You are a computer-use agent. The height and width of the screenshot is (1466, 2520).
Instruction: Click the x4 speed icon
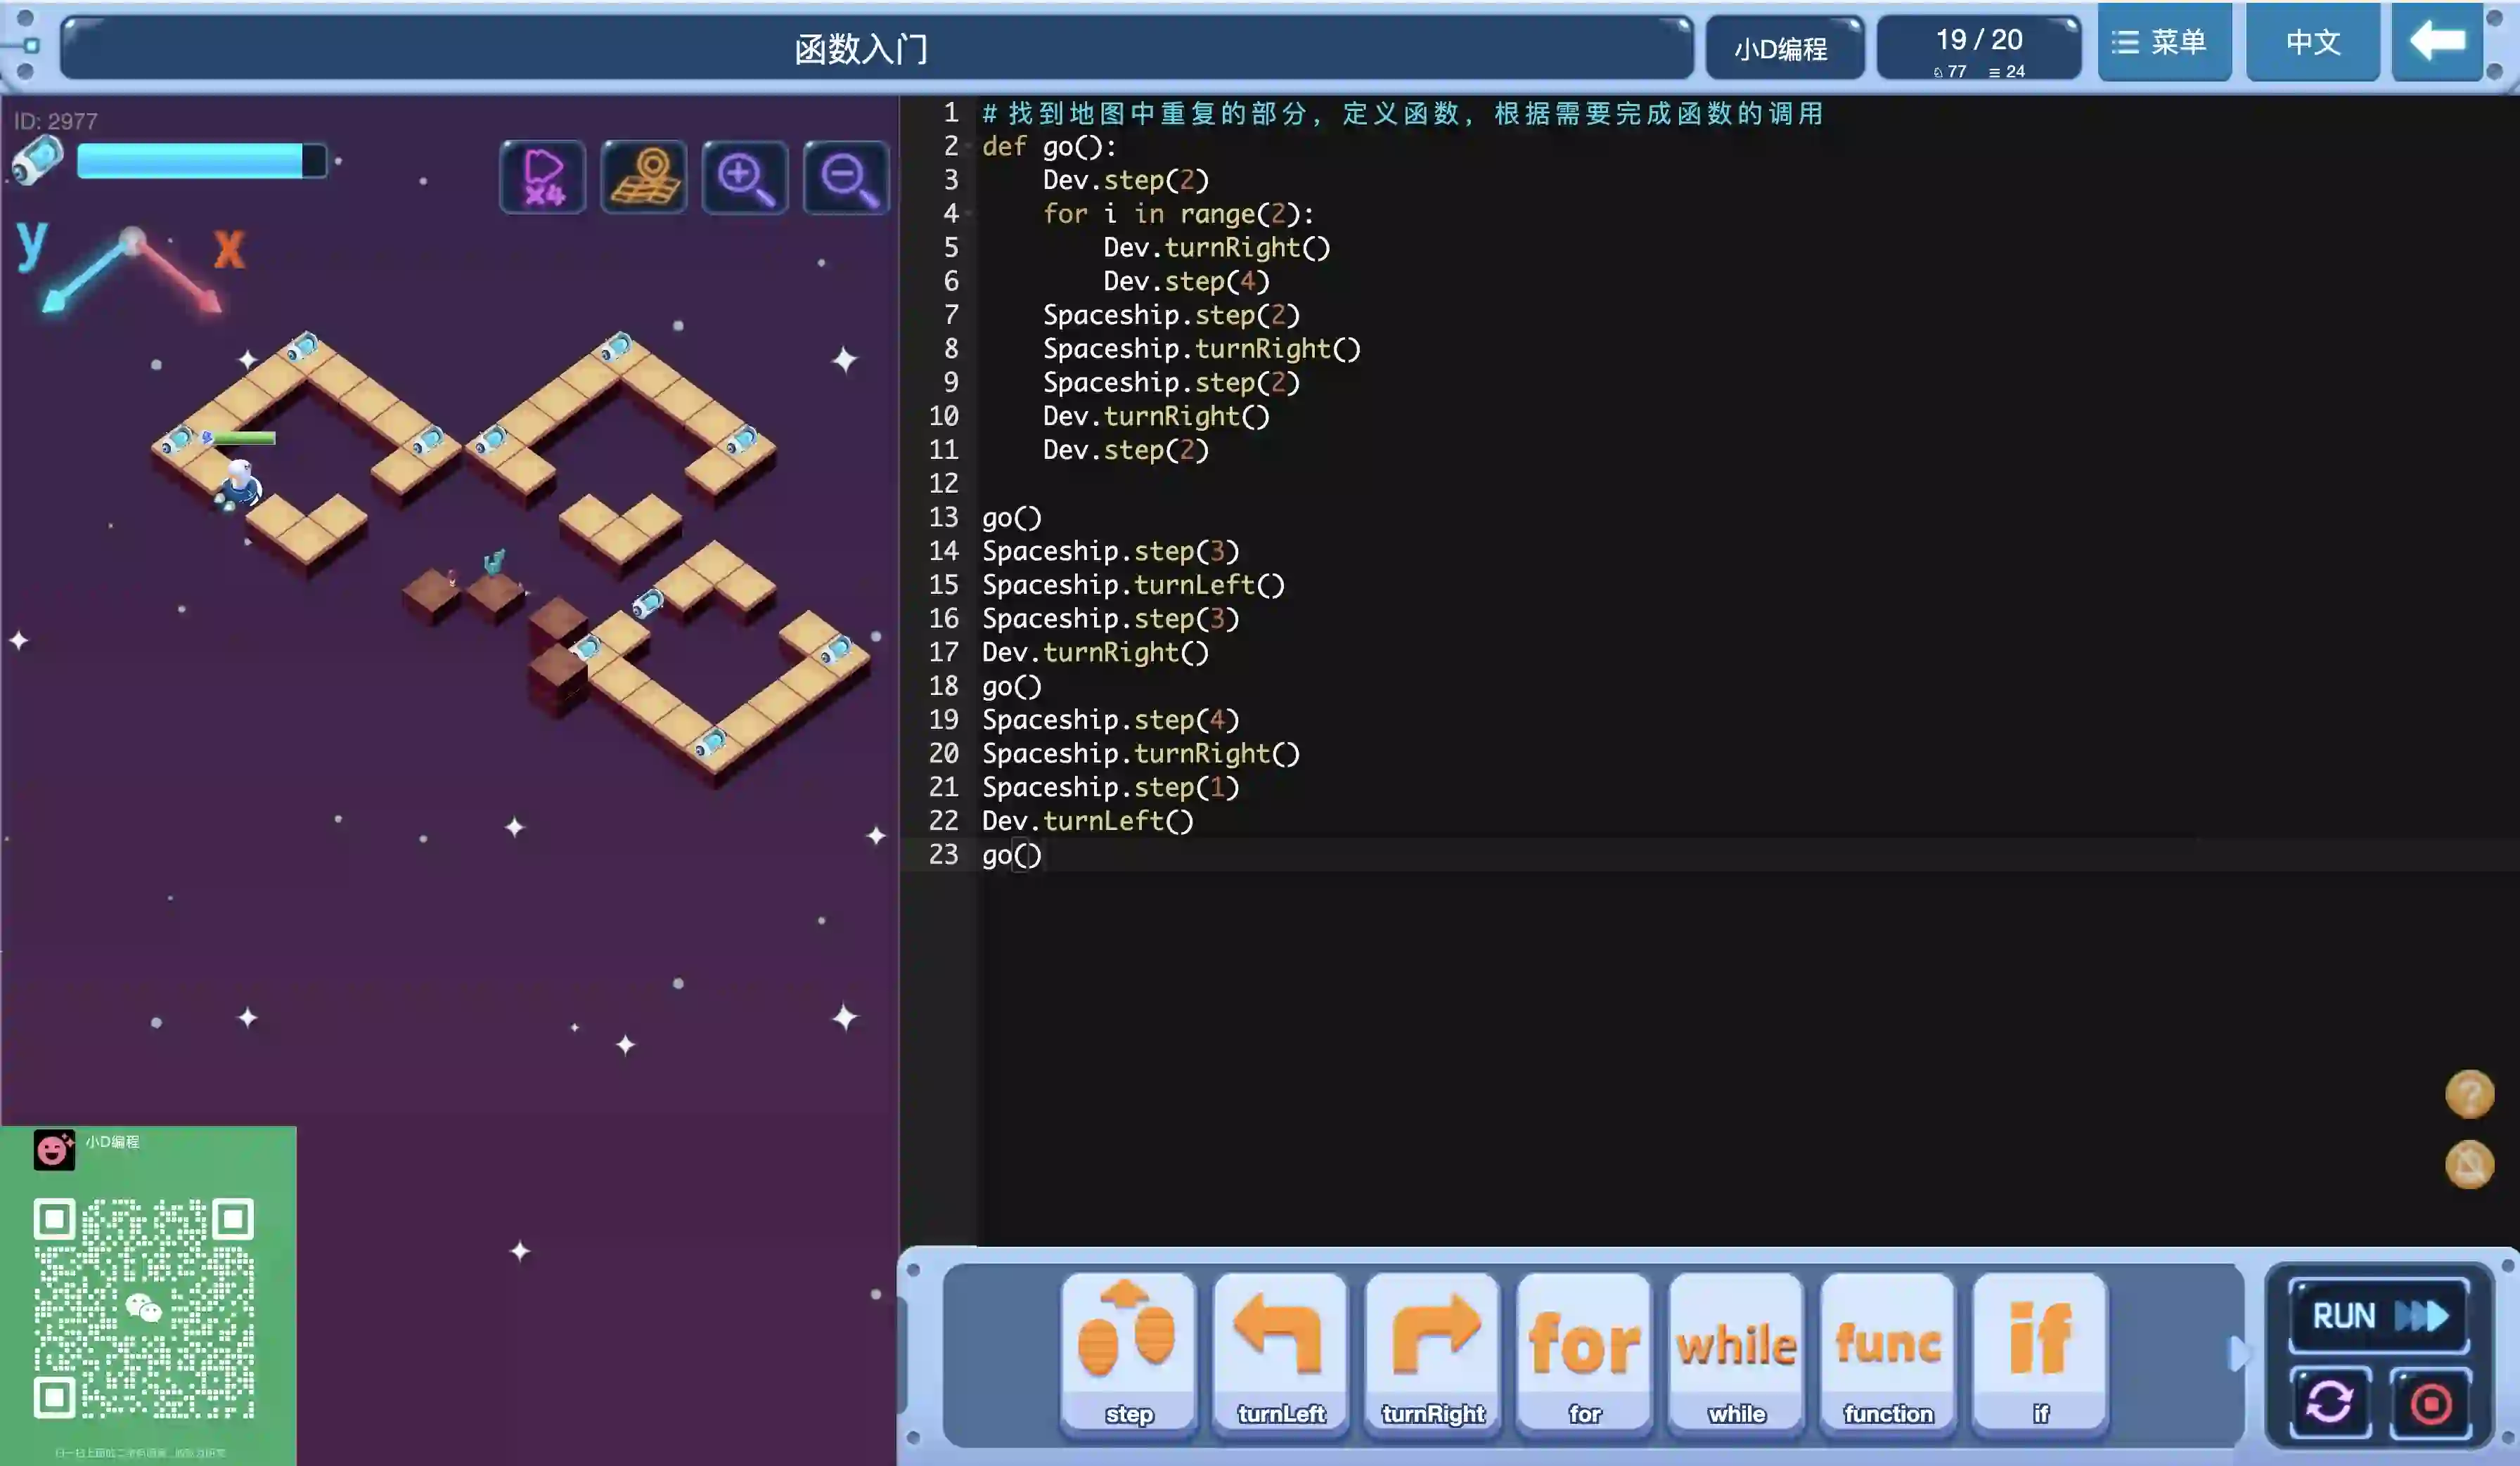coord(543,178)
